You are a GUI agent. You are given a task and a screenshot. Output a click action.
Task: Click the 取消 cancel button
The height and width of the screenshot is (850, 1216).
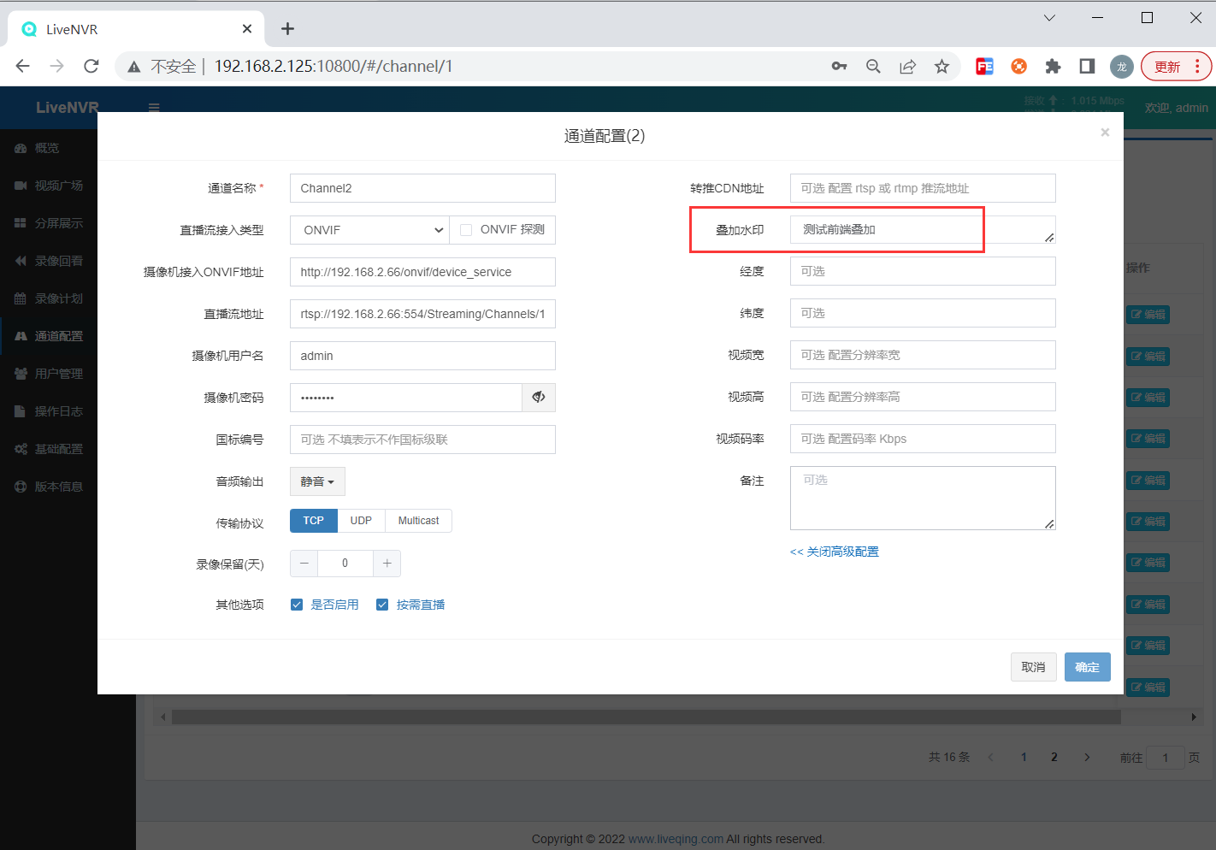1033,667
